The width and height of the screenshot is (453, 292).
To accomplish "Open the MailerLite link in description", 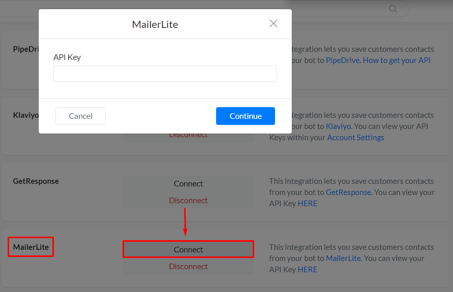I will pyautogui.click(x=343, y=258).
